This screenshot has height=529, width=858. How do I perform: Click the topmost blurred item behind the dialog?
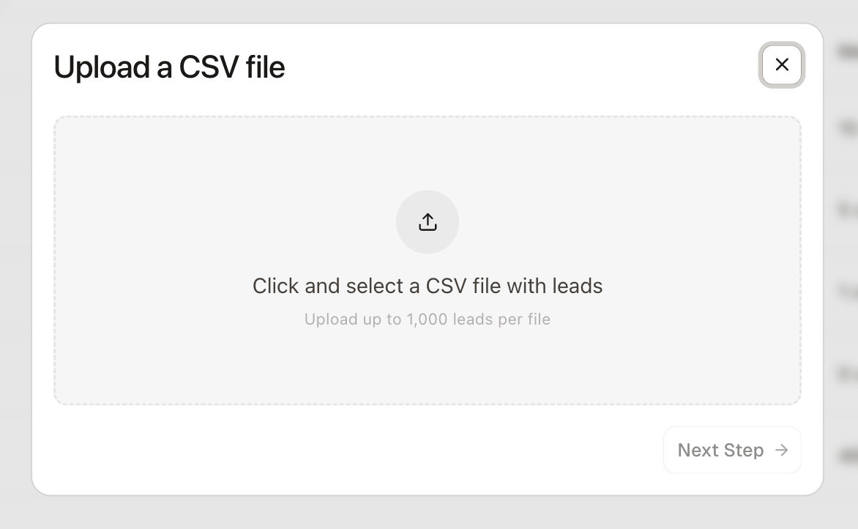pos(847,51)
